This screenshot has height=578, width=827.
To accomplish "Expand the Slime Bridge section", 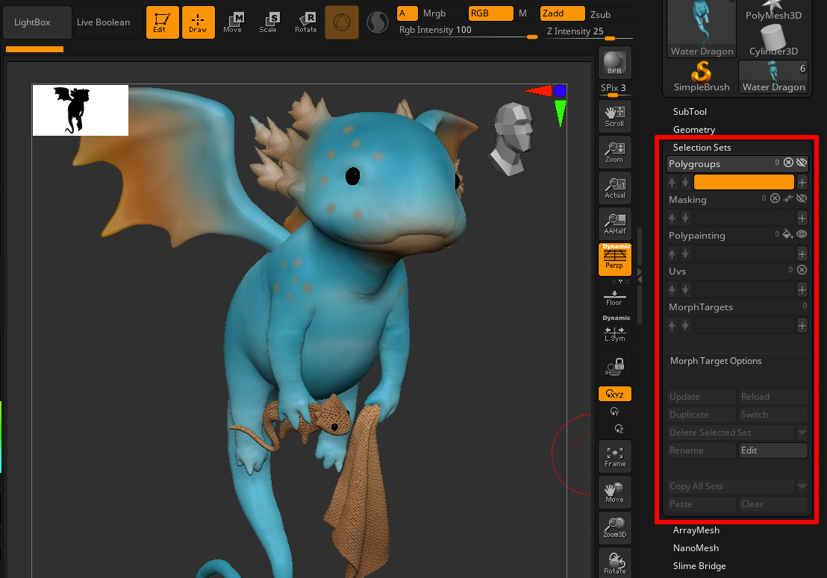I will 699,566.
